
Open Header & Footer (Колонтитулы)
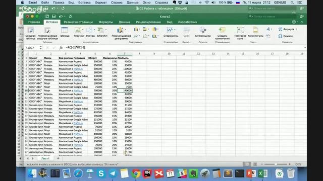[x=255, y=32]
